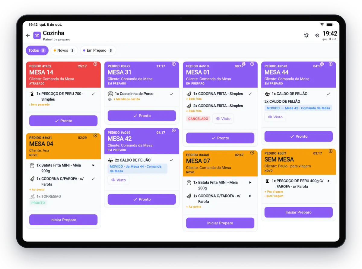362x269 pixels.
Task: Click Iniciar Preparo for MESA 04
Action: tap(63, 220)
